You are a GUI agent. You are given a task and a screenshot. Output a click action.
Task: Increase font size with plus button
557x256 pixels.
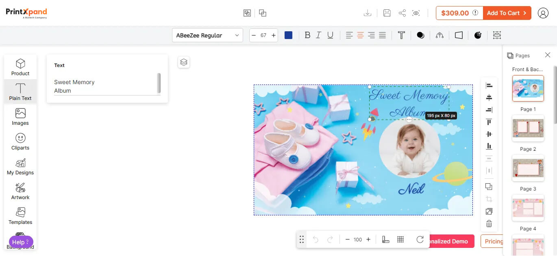(274, 35)
